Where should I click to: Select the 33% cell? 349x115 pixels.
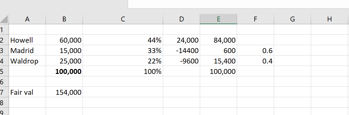coord(123,50)
